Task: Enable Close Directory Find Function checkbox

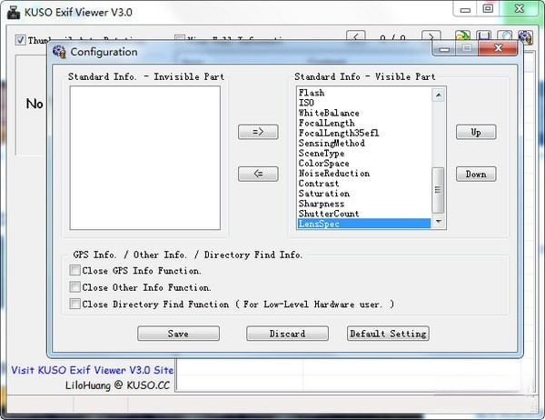Action: pyautogui.click(x=74, y=304)
